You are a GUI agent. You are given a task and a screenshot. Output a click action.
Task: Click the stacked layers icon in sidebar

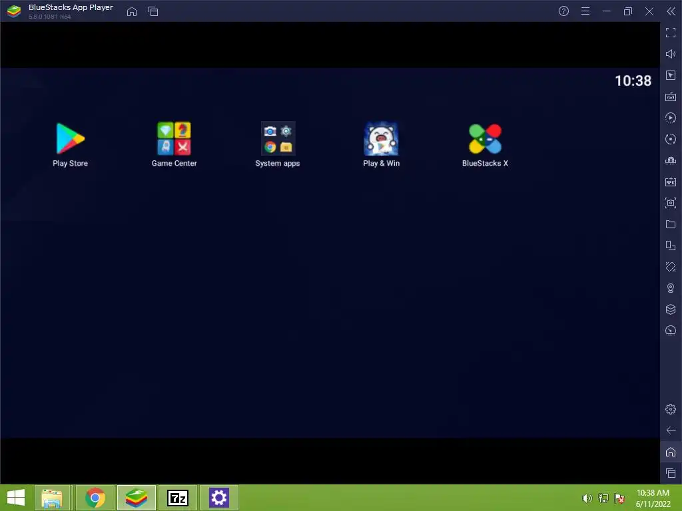coord(671,309)
